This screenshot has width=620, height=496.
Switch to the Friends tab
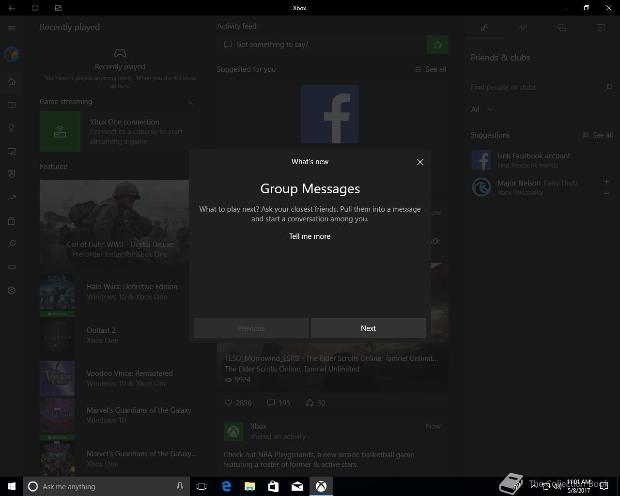point(484,28)
